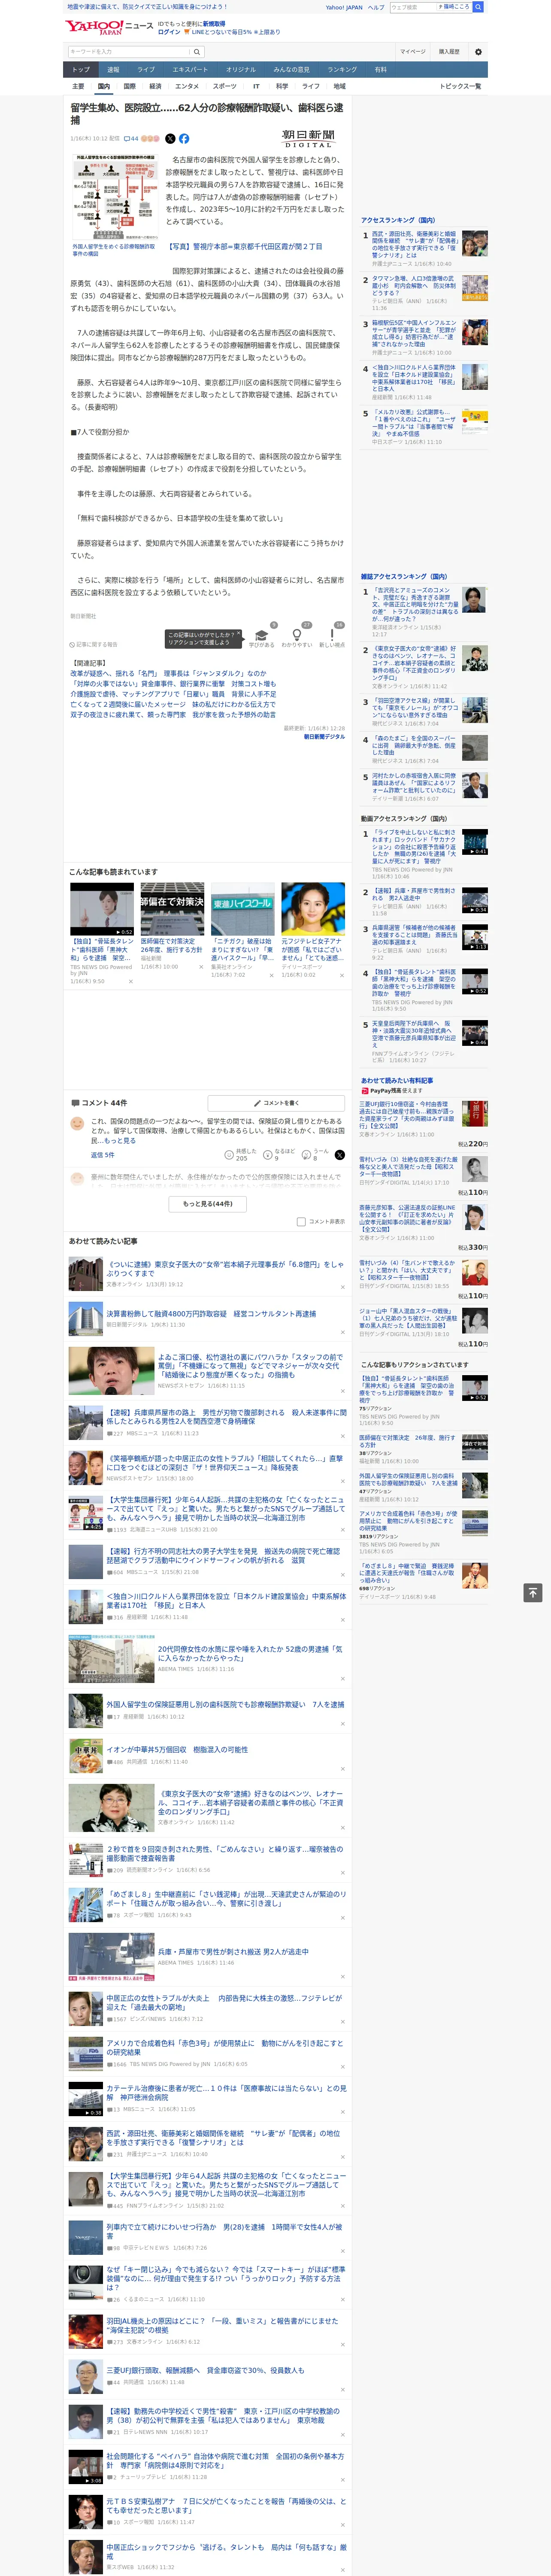This screenshot has width=551, height=2576.
Task: Click ログイン link in header
Action: coord(169,32)
